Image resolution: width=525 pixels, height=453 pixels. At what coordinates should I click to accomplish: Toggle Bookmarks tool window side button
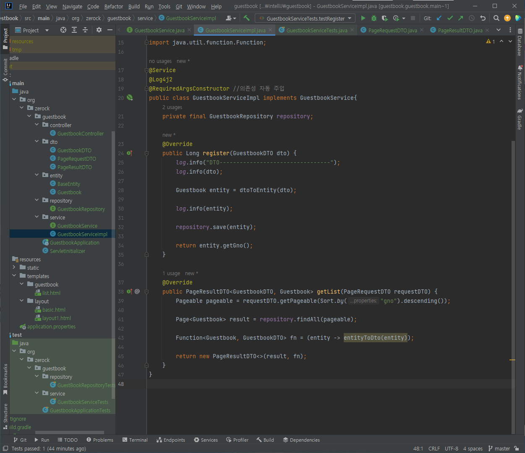(5, 379)
